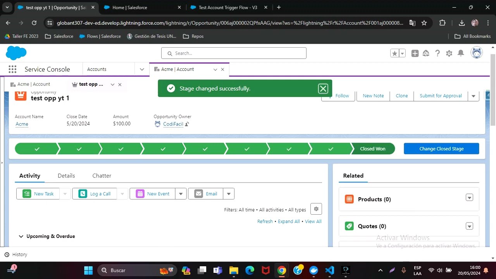Open the App Launcher grid icon
The width and height of the screenshot is (496, 279).
pos(12,69)
